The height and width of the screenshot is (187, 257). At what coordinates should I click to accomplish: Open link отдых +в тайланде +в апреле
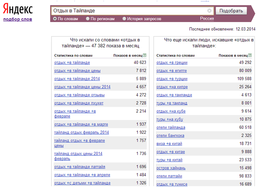[82, 175]
